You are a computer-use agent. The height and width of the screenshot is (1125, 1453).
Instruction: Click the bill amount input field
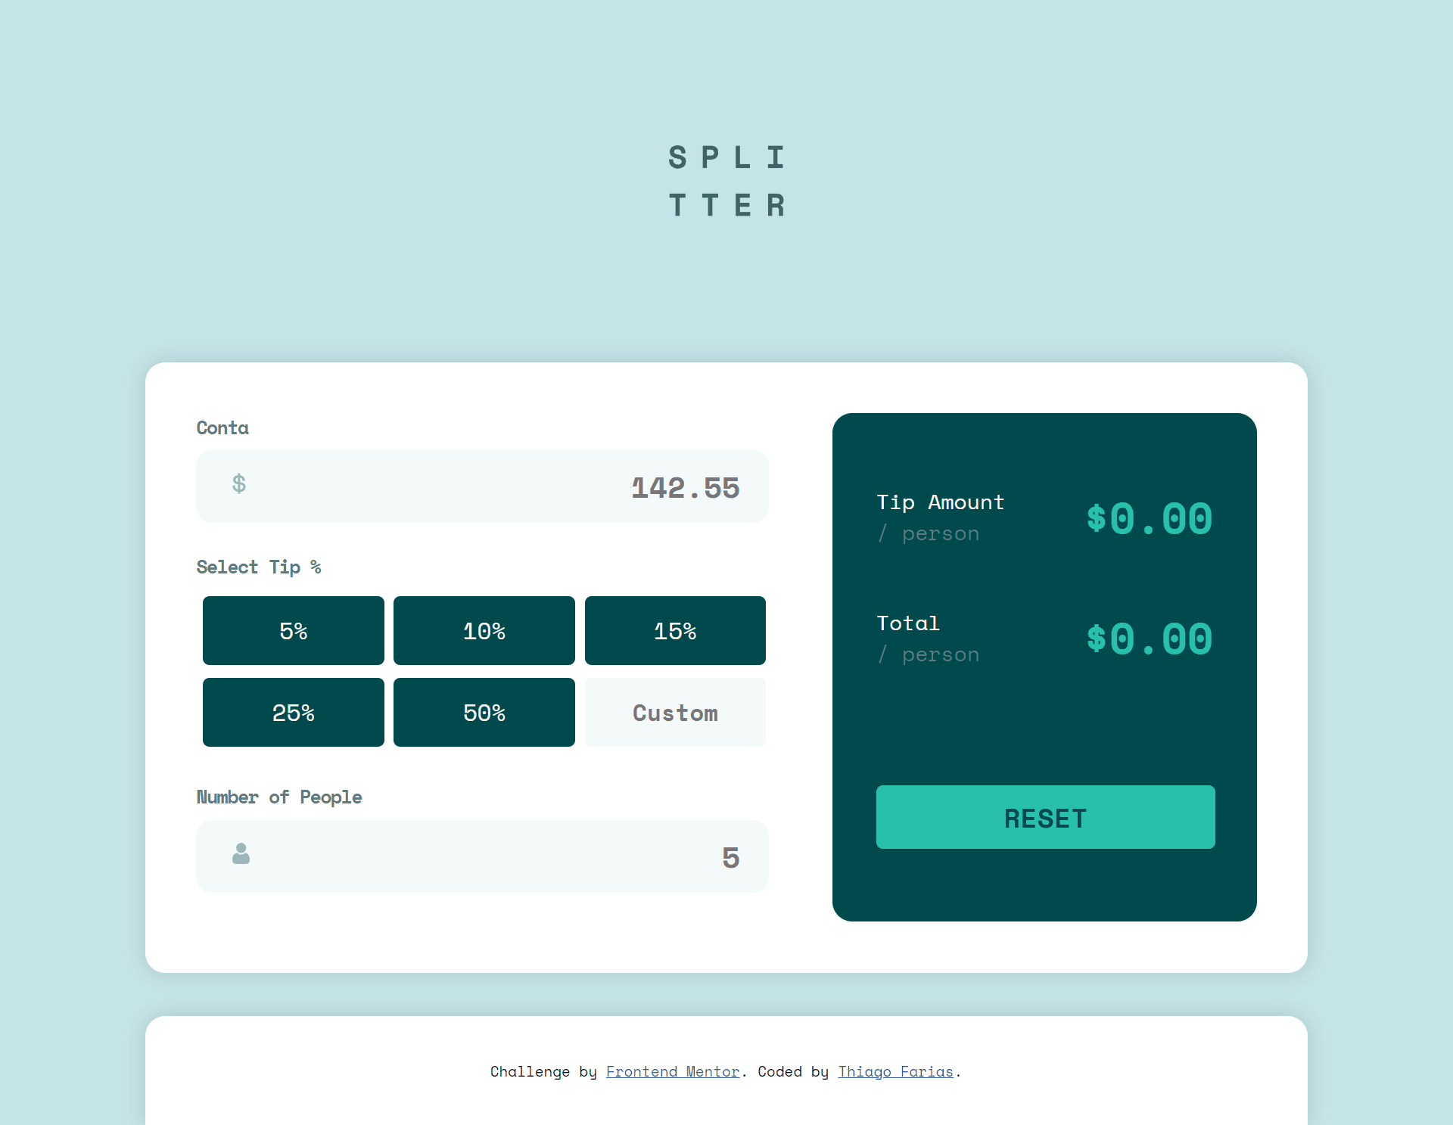point(482,485)
